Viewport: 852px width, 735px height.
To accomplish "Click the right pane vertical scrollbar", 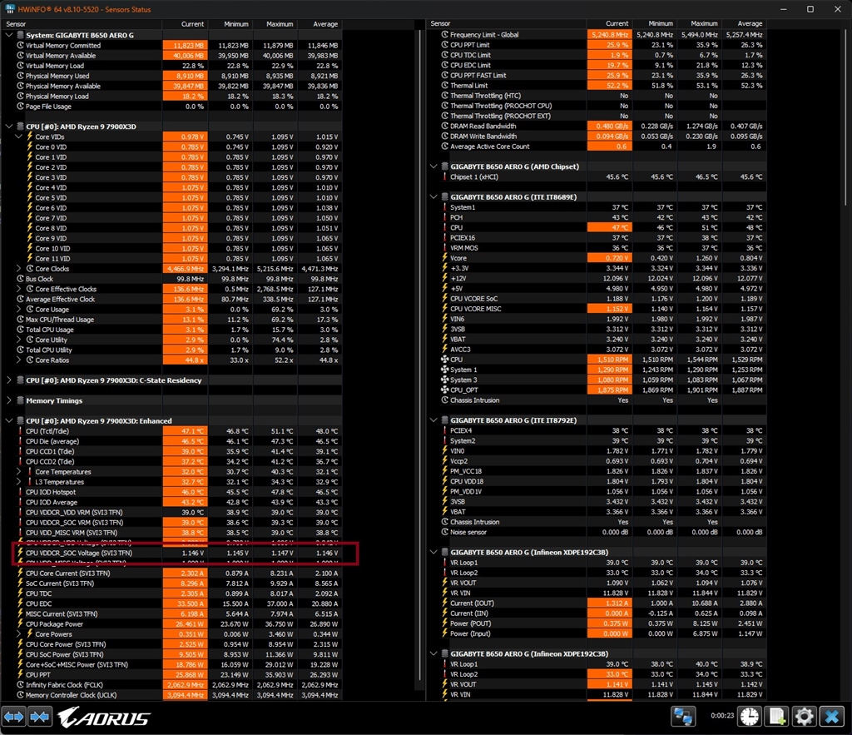I will pyautogui.click(x=846, y=117).
